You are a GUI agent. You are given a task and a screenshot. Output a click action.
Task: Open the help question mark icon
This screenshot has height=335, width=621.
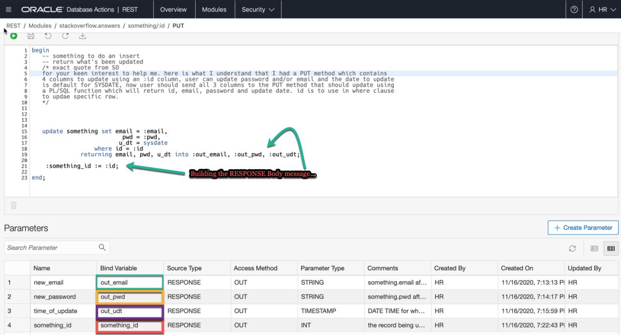point(574,9)
